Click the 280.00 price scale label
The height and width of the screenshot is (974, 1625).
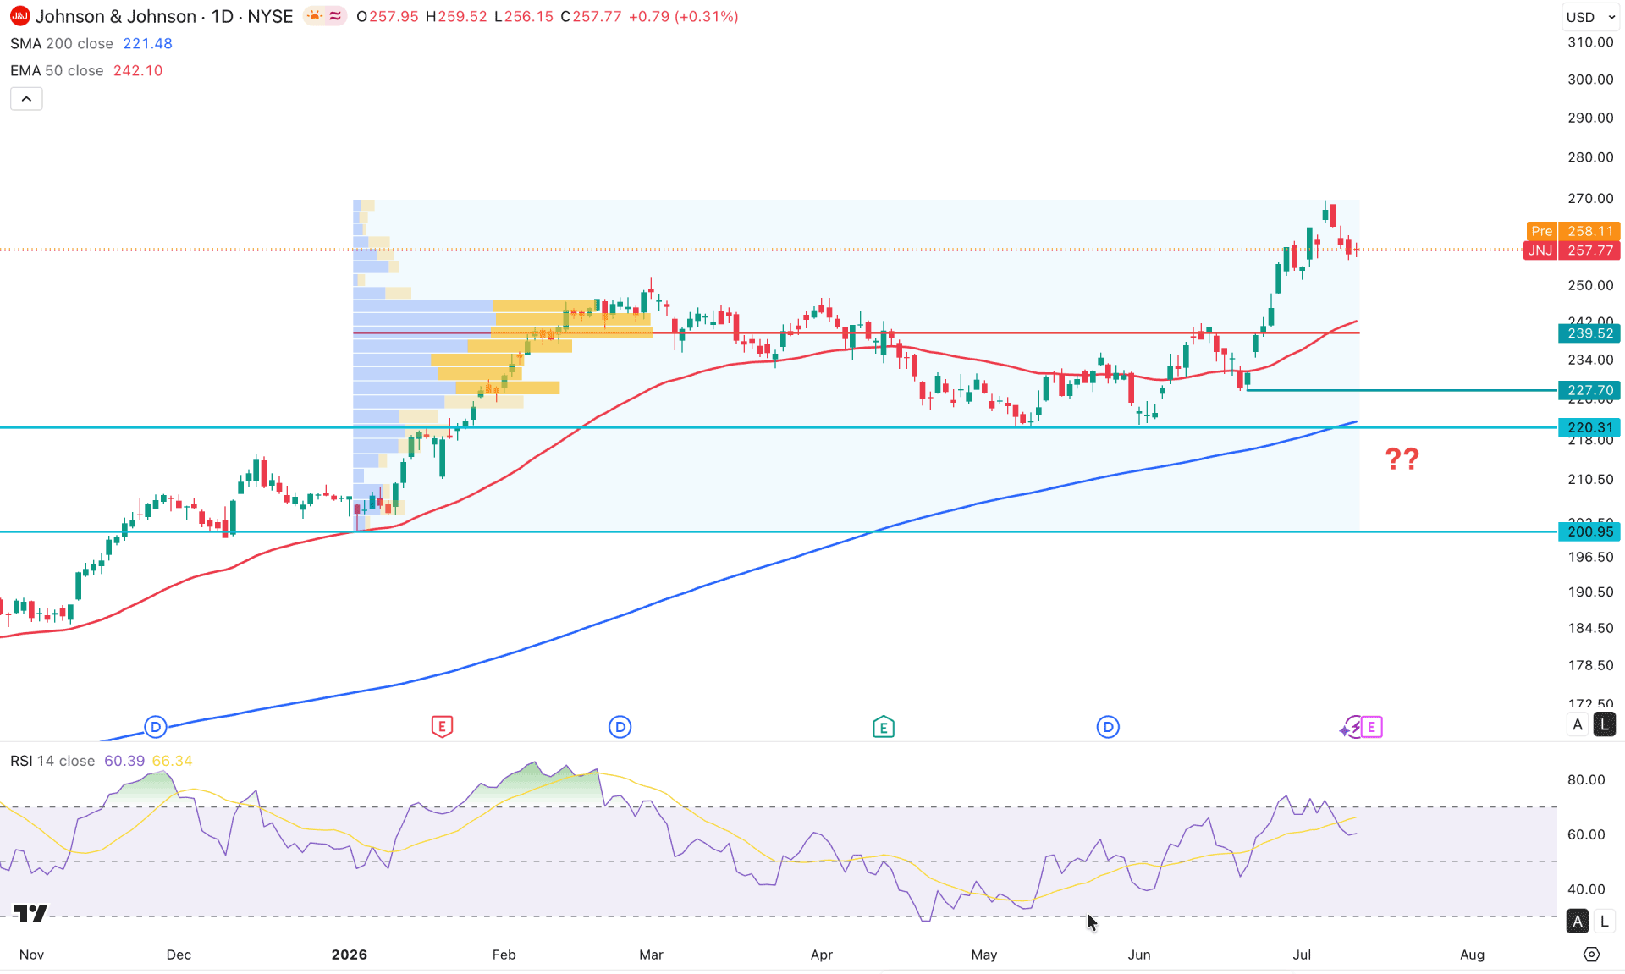point(1590,157)
